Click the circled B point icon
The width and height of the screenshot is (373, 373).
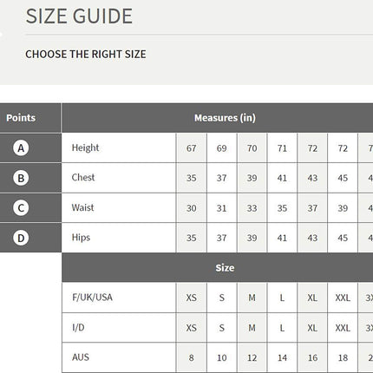[x=21, y=178]
